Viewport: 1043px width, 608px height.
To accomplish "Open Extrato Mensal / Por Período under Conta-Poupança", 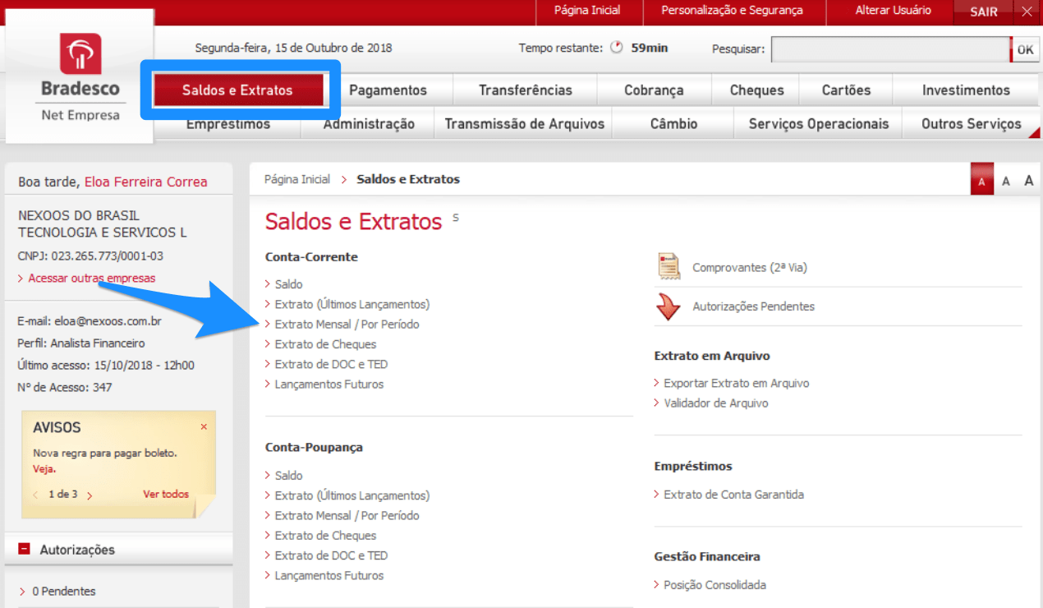I will tap(347, 516).
